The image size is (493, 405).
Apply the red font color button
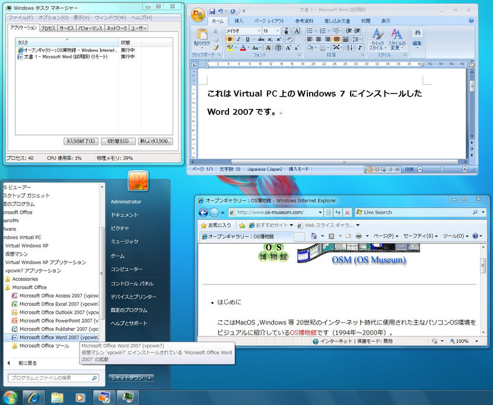pyautogui.click(x=243, y=48)
